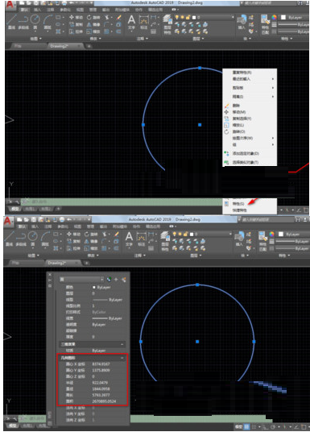This screenshot has height=432, width=310.
Task: Click the AutoCAD application logo in lower window
Action: 8,221
